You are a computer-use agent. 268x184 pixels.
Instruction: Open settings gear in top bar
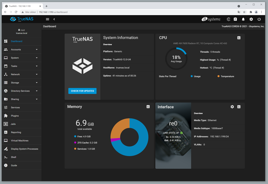coord(251,19)
